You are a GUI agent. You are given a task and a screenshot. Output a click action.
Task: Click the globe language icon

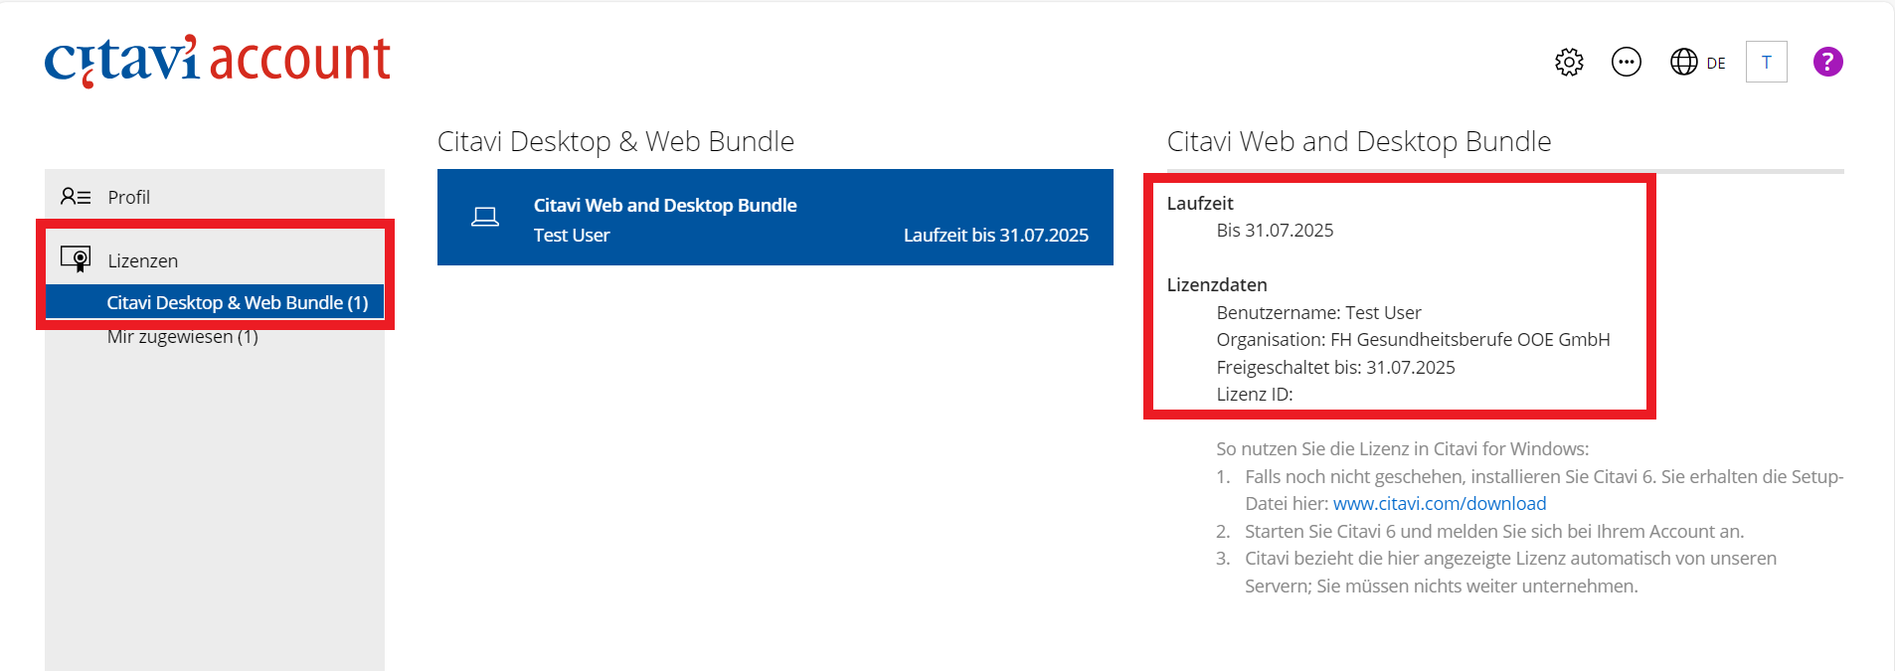[1684, 62]
